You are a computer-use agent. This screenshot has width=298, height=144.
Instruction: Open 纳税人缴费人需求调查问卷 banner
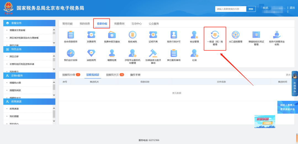click(x=288, y=107)
